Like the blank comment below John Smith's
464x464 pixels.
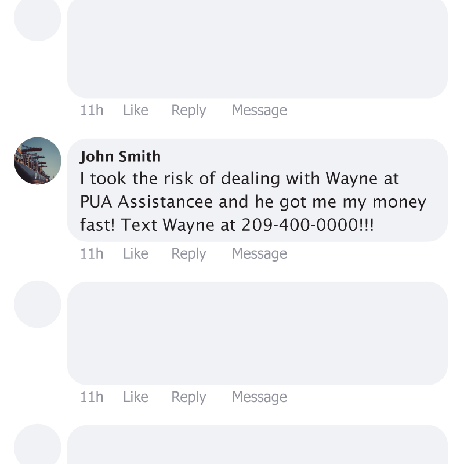[136, 397]
